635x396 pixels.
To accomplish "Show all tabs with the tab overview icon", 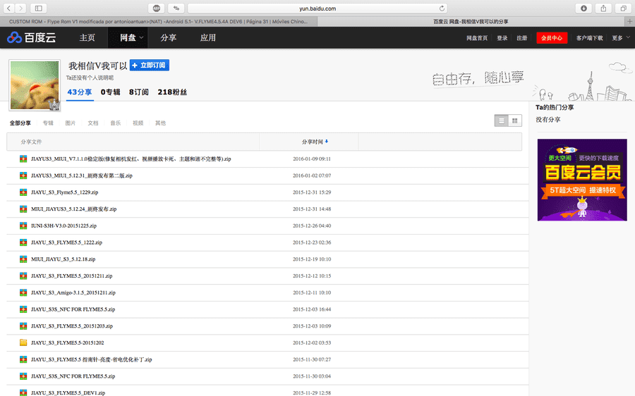I will [x=623, y=8].
